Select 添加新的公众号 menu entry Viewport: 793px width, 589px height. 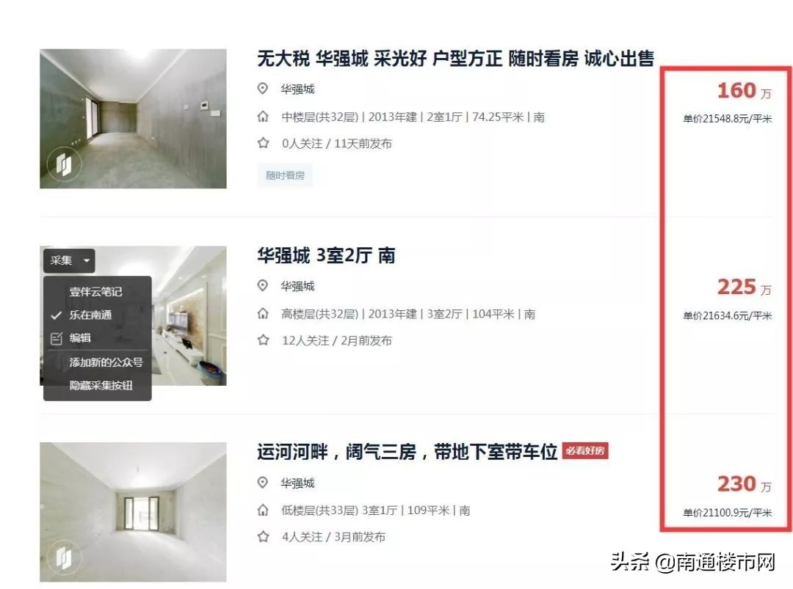click(x=98, y=362)
